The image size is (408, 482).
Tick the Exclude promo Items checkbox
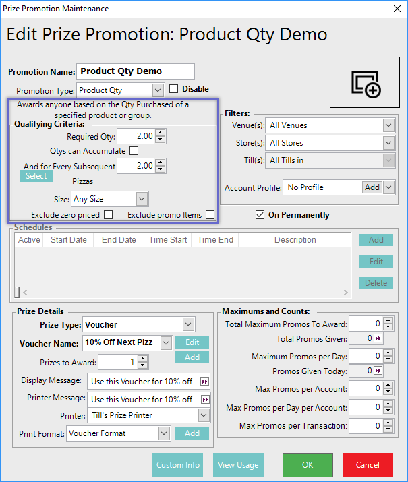click(210, 215)
